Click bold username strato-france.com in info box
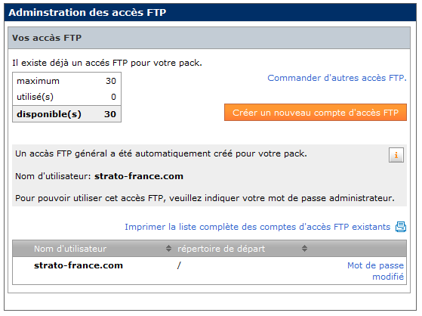 pyautogui.click(x=139, y=176)
